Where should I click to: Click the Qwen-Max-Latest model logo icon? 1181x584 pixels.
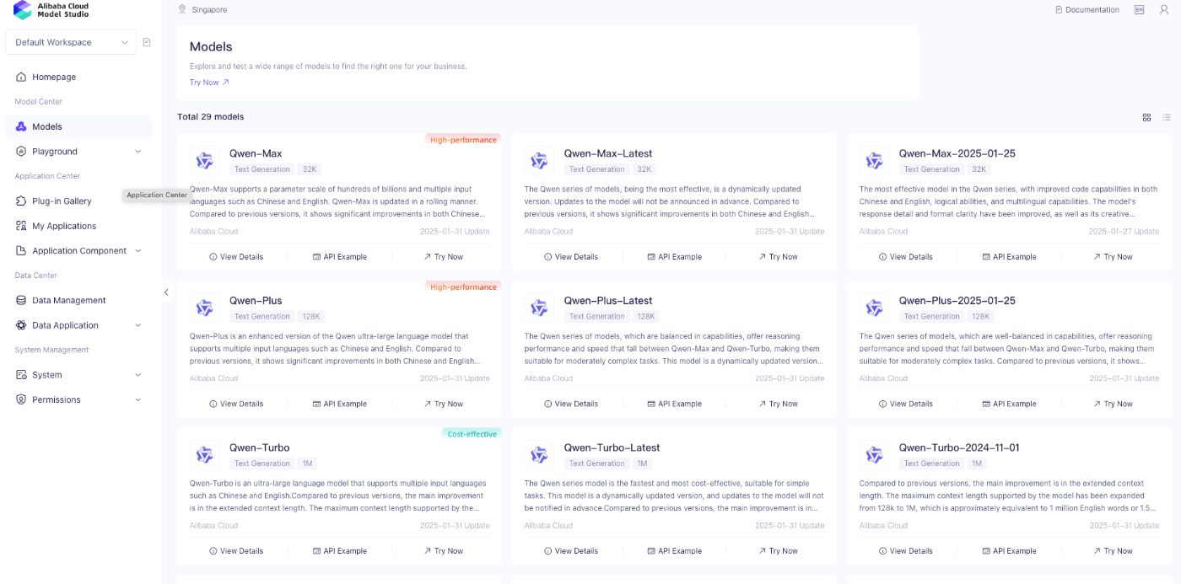(539, 161)
